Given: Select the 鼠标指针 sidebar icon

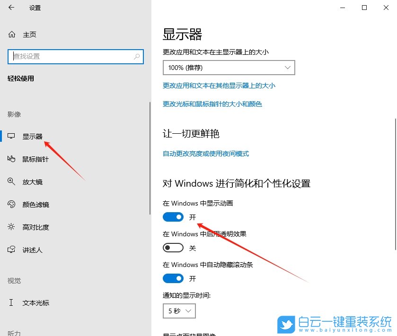Looking at the screenshot, I should coord(11,159).
